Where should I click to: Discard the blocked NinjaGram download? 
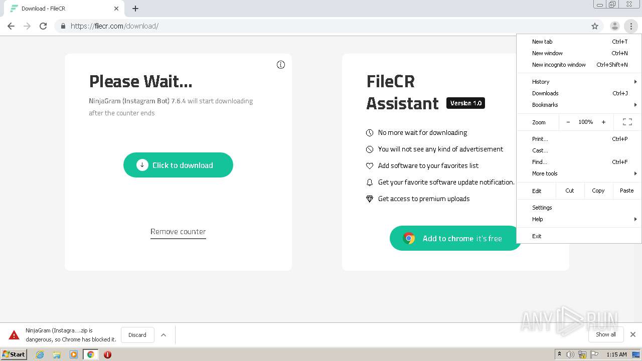137,335
